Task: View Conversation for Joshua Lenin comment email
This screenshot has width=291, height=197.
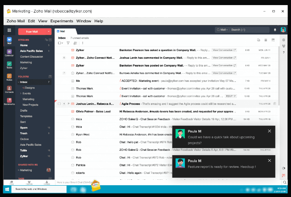Action: (224, 58)
